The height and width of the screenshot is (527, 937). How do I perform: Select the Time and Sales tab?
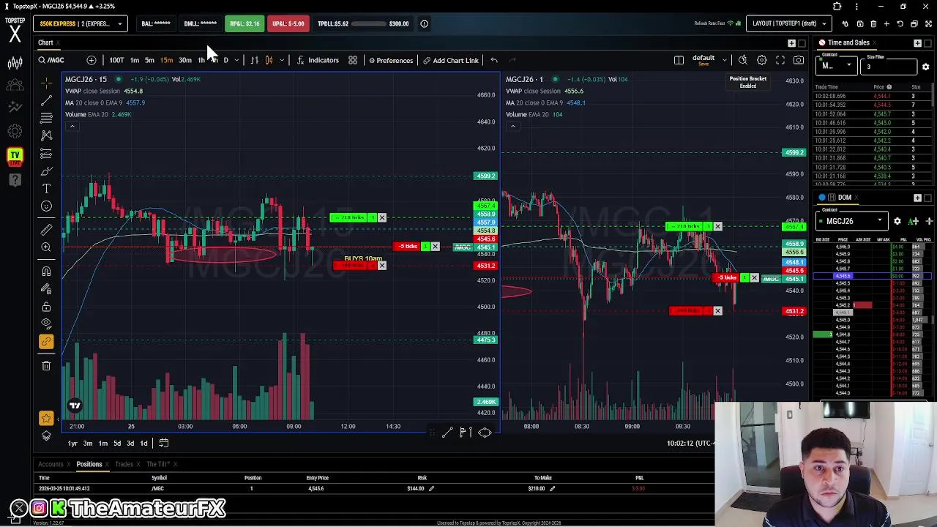(848, 42)
